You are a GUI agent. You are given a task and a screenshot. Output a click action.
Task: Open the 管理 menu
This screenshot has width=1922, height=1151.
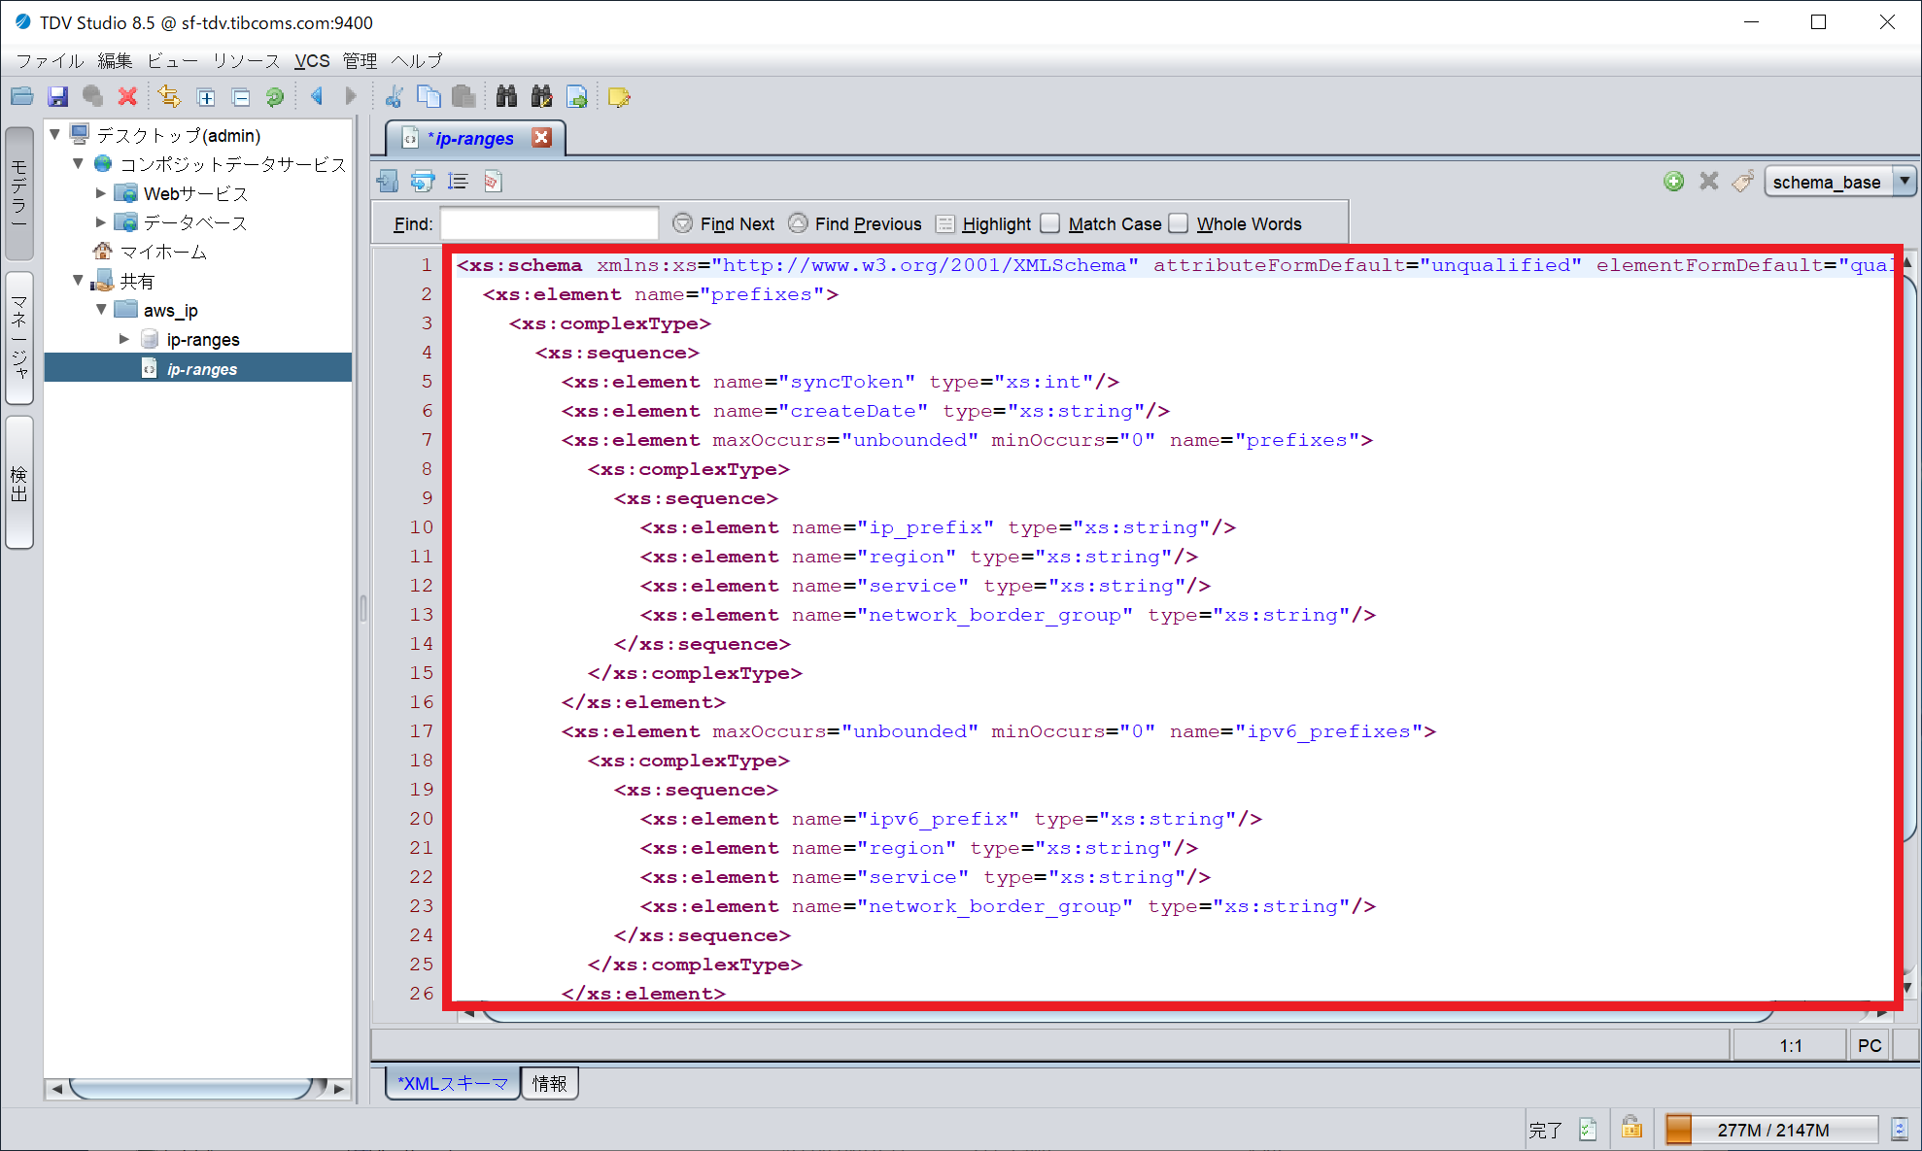360,60
